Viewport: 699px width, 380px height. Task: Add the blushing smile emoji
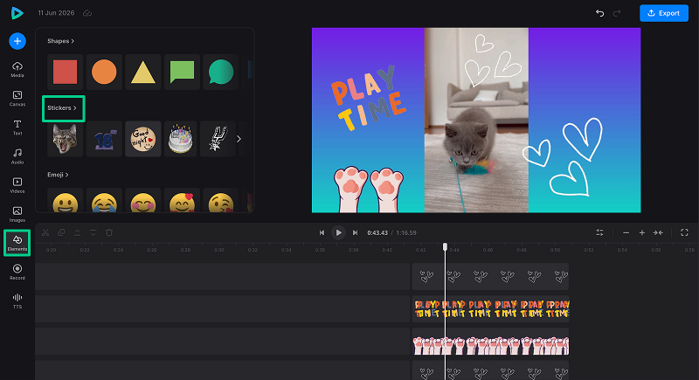pos(143,201)
